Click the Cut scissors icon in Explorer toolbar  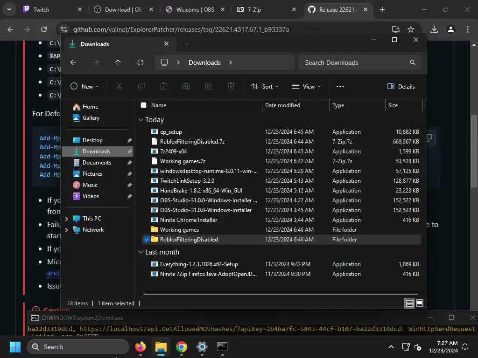click(119, 86)
